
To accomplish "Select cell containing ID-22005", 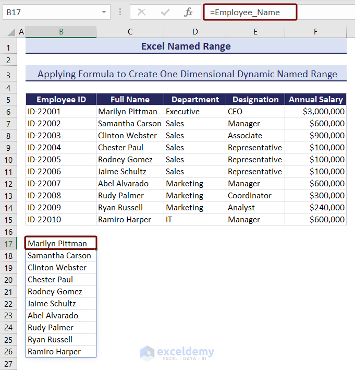I will point(61,160).
